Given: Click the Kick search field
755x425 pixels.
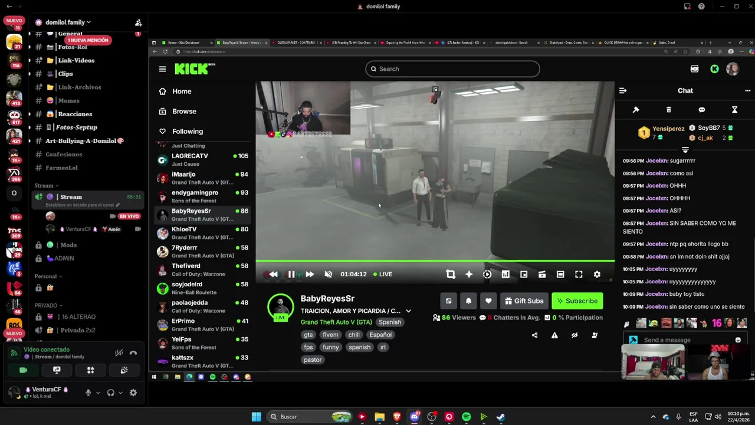Looking at the screenshot, I should 452,69.
